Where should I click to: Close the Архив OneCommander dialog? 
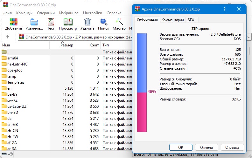(239, 9)
